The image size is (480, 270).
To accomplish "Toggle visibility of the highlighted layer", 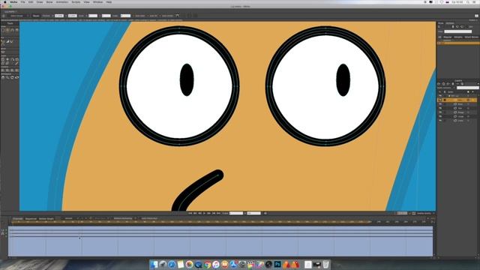I will click(x=440, y=100).
